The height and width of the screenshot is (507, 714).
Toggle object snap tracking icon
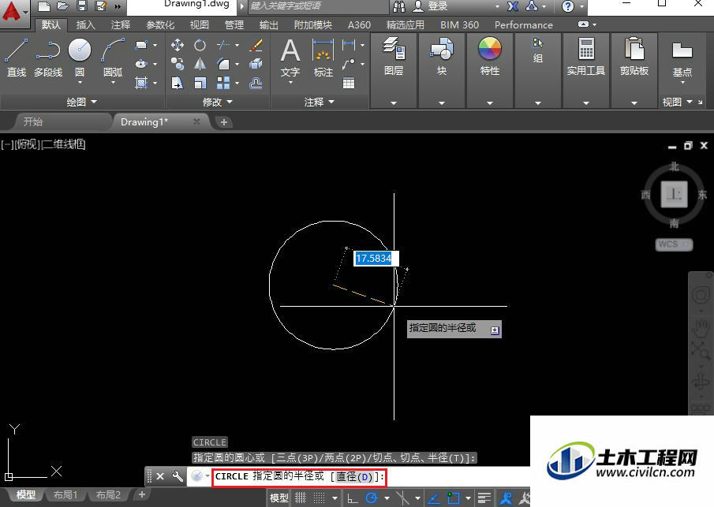tap(434, 498)
